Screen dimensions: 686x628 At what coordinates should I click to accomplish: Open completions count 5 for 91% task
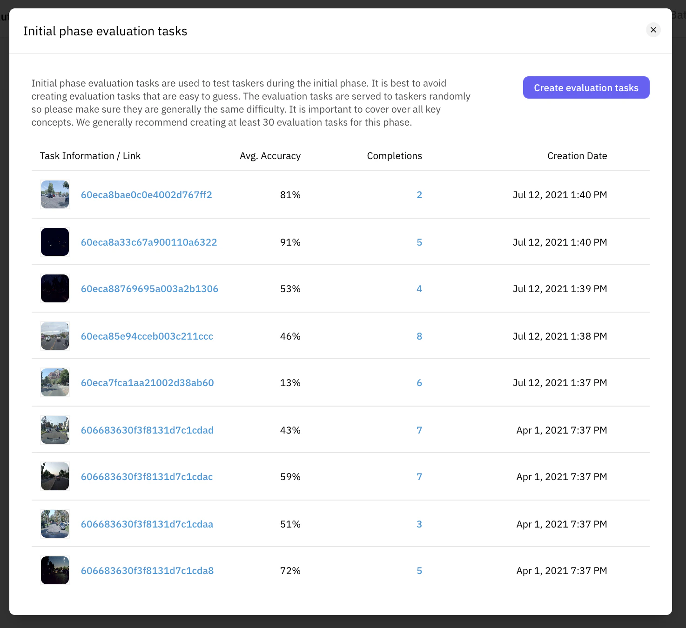[x=419, y=242]
